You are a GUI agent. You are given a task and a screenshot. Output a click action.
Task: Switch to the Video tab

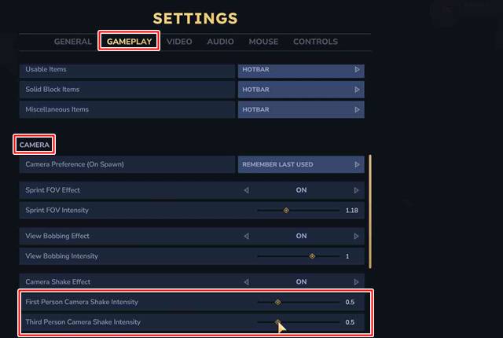tap(179, 42)
